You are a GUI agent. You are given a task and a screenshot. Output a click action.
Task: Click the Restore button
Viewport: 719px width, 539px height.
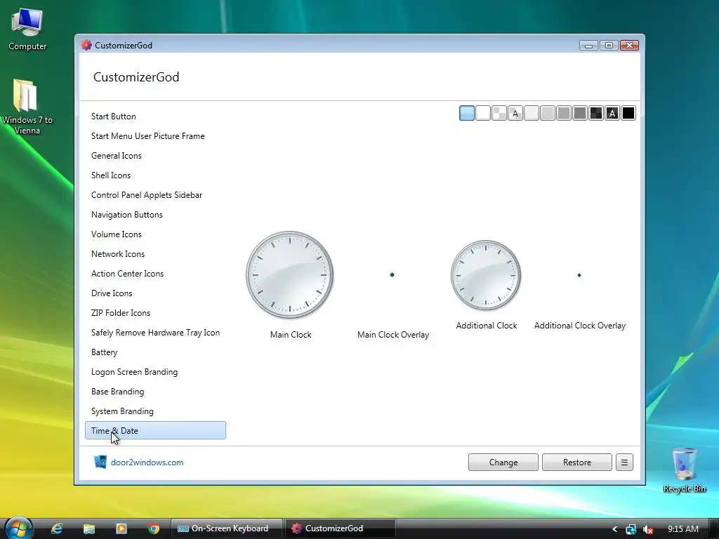577,463
